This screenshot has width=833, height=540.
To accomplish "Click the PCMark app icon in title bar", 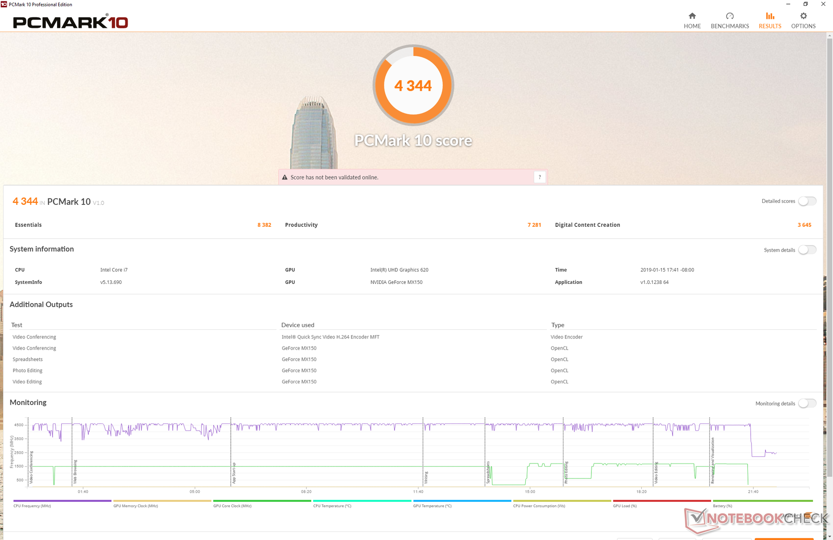I will click(x=4, y=4).
